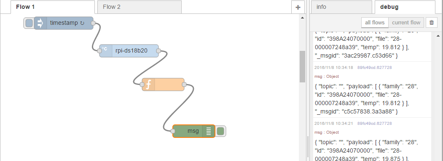Click the inject arrow icon on timestamp node
This screenshot has width=443, height=161.
pyautogui.click(x=40, y=23)
